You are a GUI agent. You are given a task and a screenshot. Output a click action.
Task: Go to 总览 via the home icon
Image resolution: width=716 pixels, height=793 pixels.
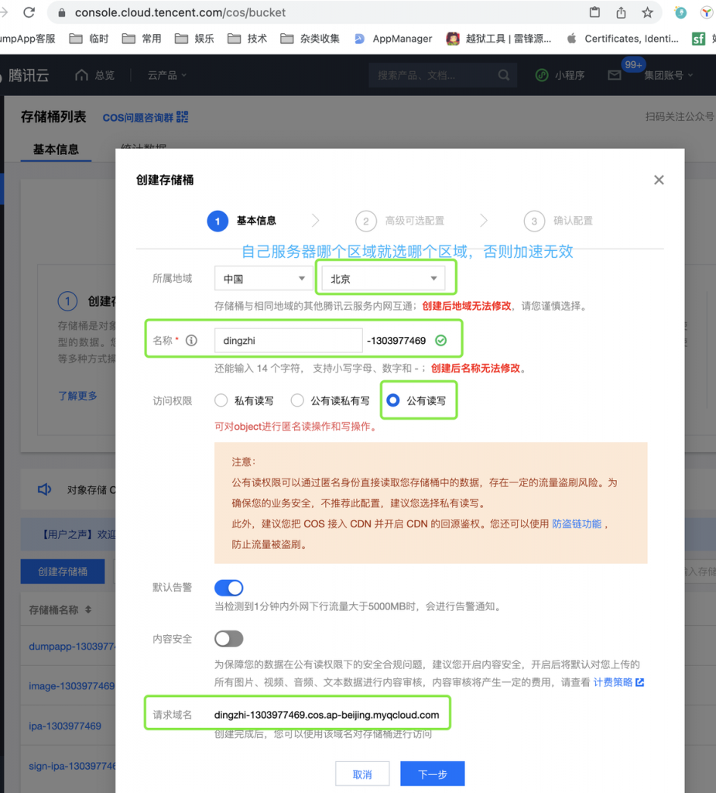tap(94, 75)
